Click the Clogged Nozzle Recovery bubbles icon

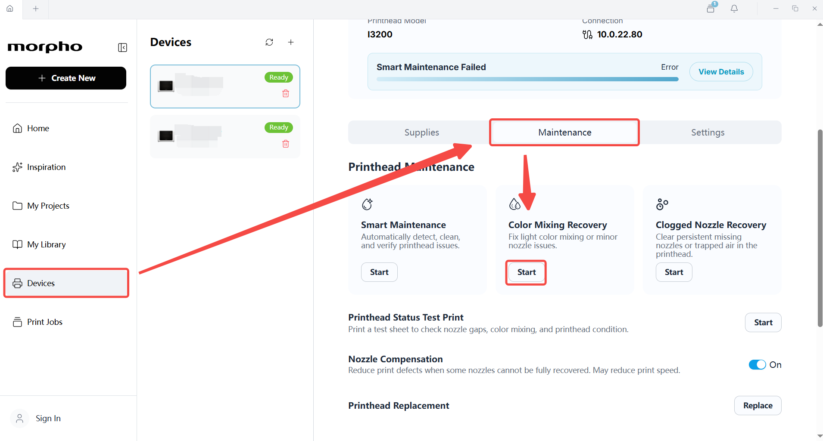662,204
